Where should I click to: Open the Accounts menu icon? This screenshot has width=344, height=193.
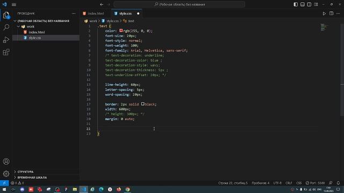tap(6, 161)
